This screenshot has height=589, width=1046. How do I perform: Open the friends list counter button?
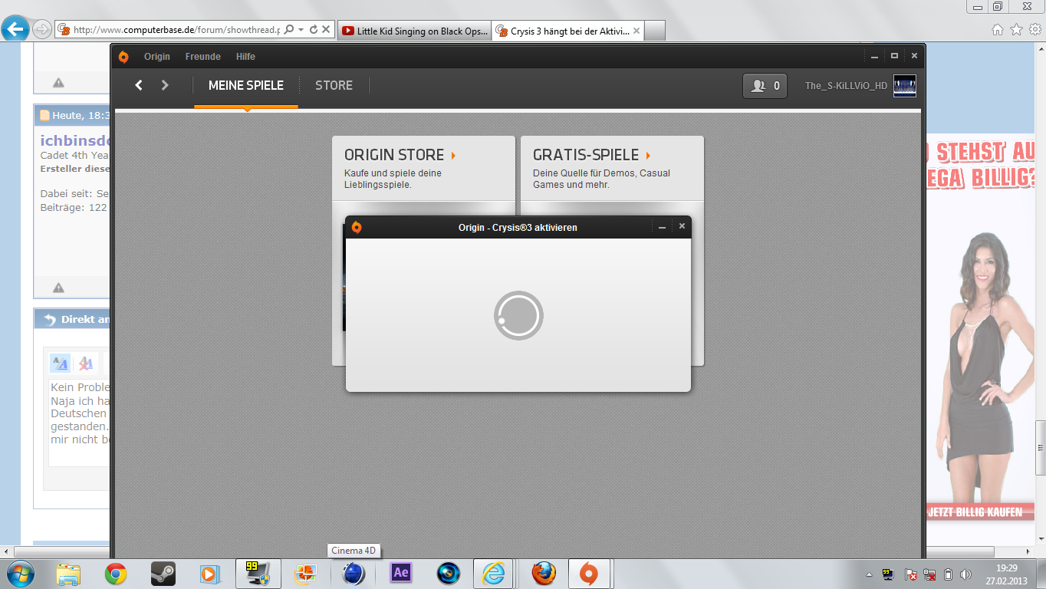[x=765, y=86]
